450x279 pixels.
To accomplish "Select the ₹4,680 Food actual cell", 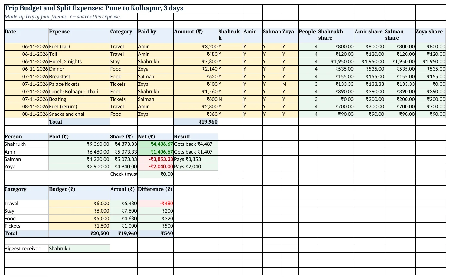I will (x=123, y=218).
